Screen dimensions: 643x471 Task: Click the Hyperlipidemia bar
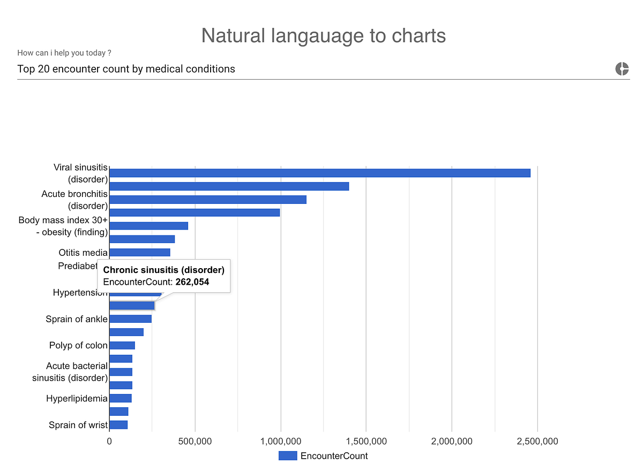(121, 398)
